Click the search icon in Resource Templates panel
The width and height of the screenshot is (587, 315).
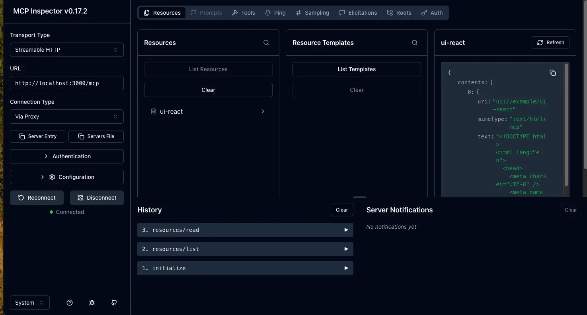tap(415, 43)
